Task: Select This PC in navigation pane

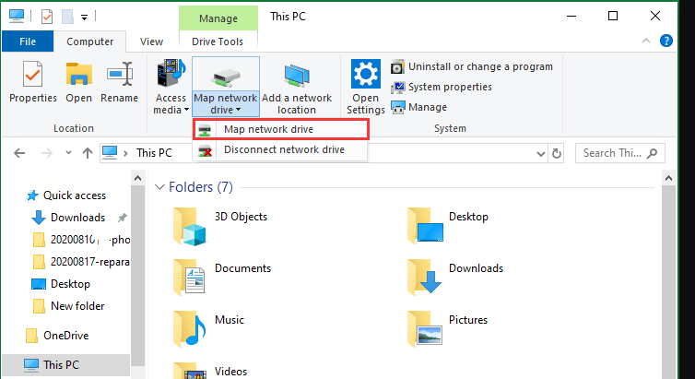Action: coord(66,365)
